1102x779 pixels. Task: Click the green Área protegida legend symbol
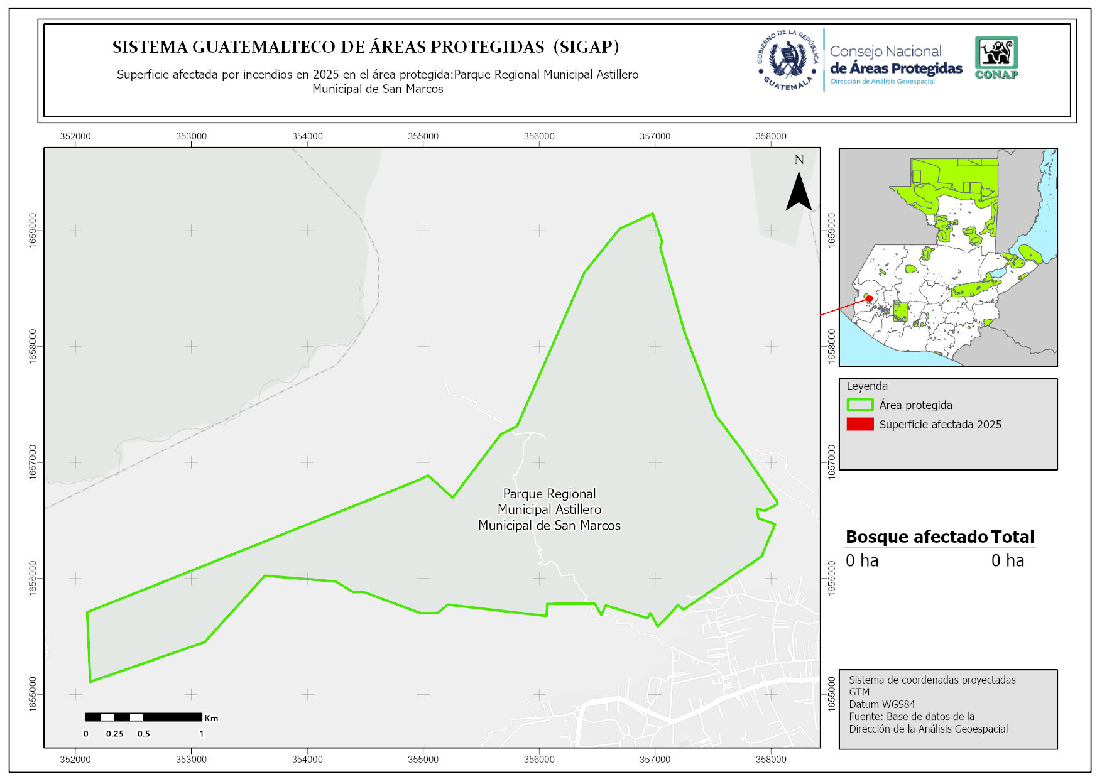click(x=859, y=405)
